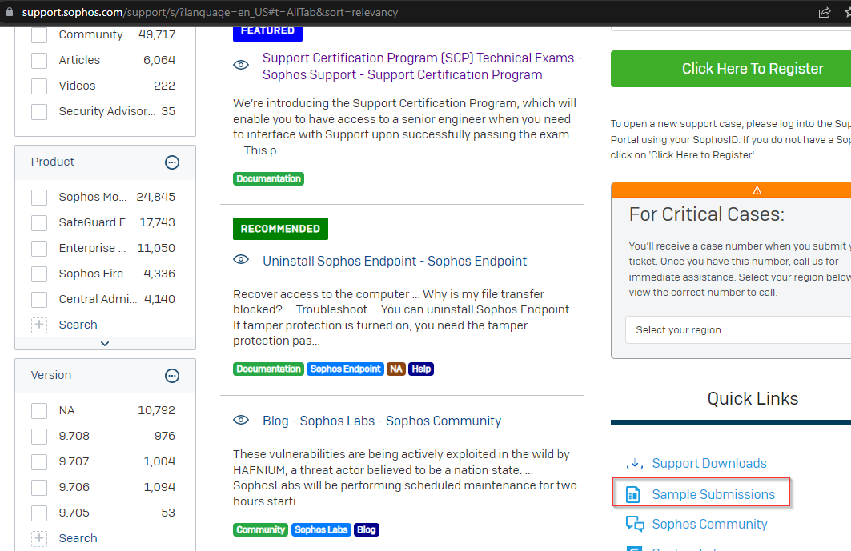Check the SafeGuard E... product checkbox
The image size is (851, 551).
tap(39, 222)
